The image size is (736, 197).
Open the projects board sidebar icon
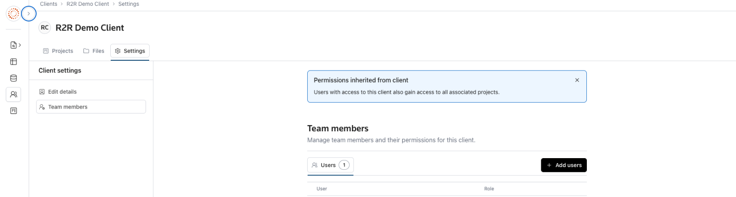click(13, 111)
